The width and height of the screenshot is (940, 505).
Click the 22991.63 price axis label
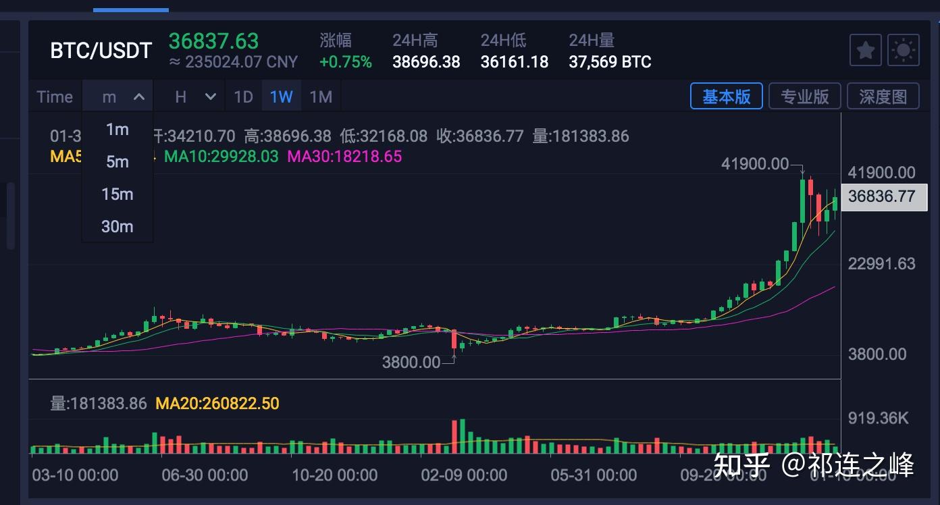click(x=882, y=263)
